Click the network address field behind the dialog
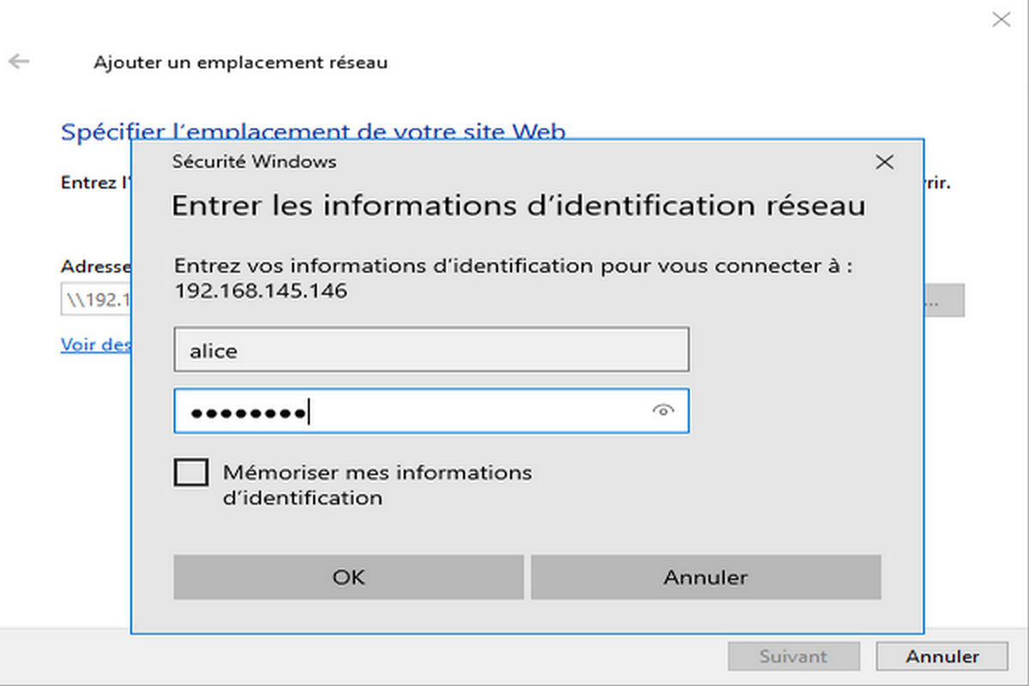The width and height of the screenshot is (1029, 686). pyautogui.click(x=95, y=301)
